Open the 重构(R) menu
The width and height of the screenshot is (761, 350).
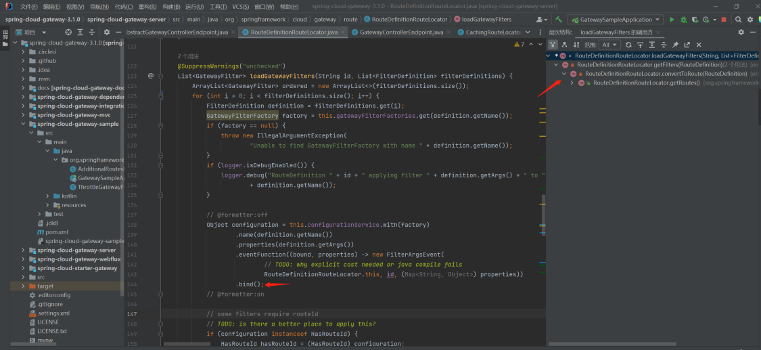pos(147,7)
